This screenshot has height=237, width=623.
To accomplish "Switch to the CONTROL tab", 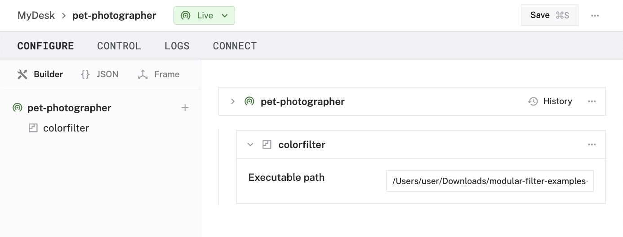I will coord(119,46).
